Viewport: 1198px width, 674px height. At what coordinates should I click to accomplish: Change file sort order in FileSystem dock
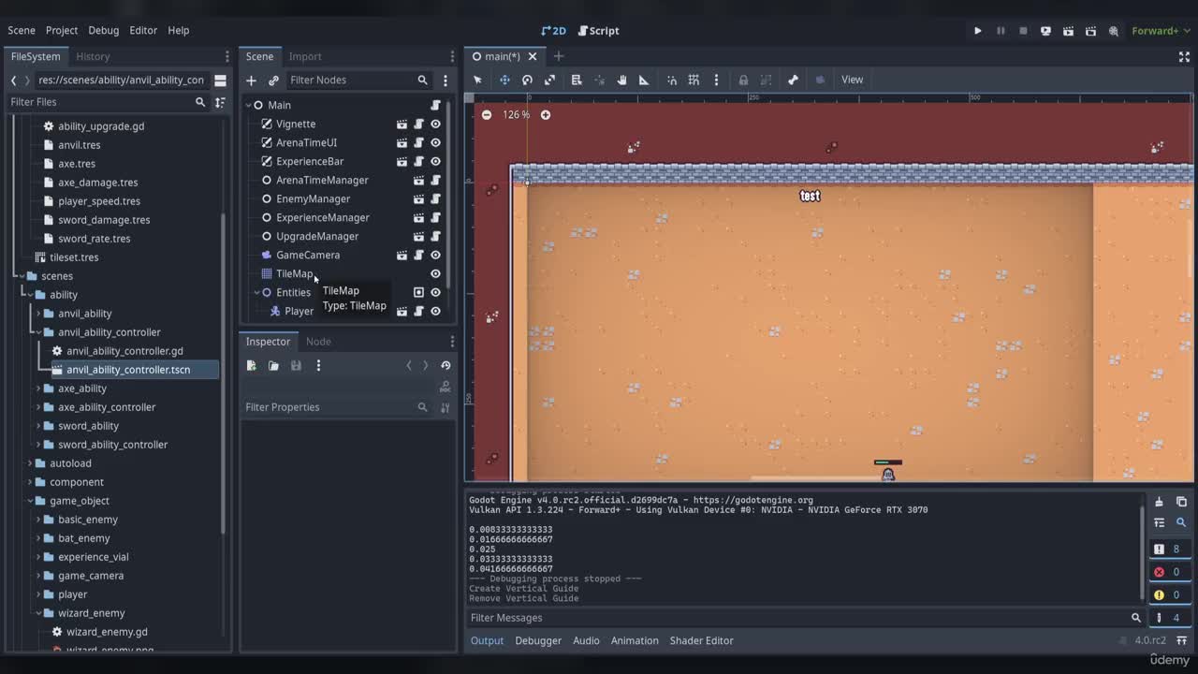point(220,102)
